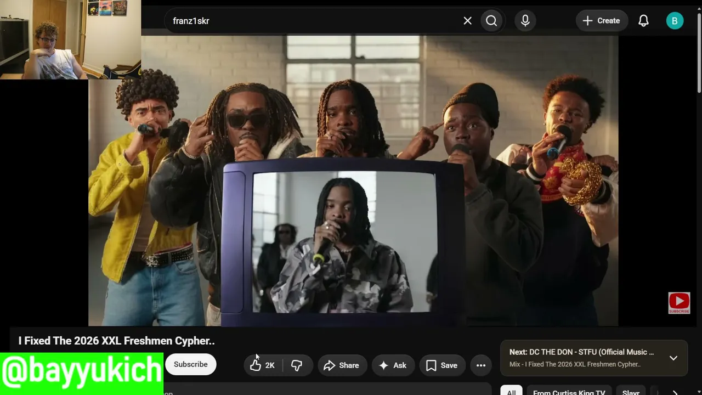Screen dimensions: 702x395
Task: Clear the search box with the X icon
Action: click(x=467, y=21)
